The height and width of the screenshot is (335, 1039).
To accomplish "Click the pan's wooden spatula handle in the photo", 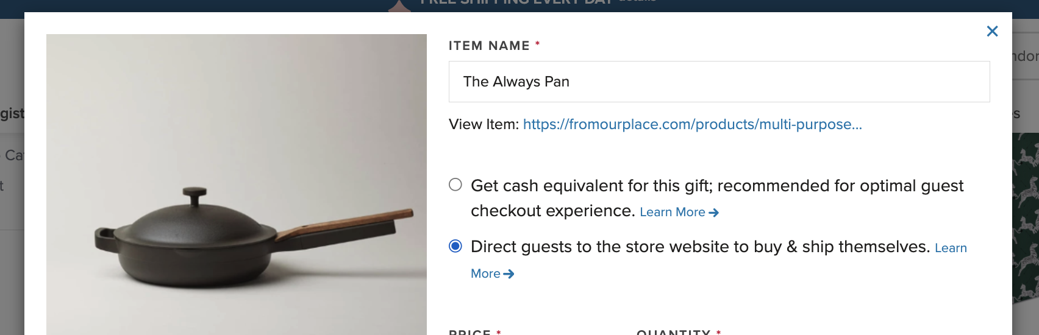I will coord(345,223).
